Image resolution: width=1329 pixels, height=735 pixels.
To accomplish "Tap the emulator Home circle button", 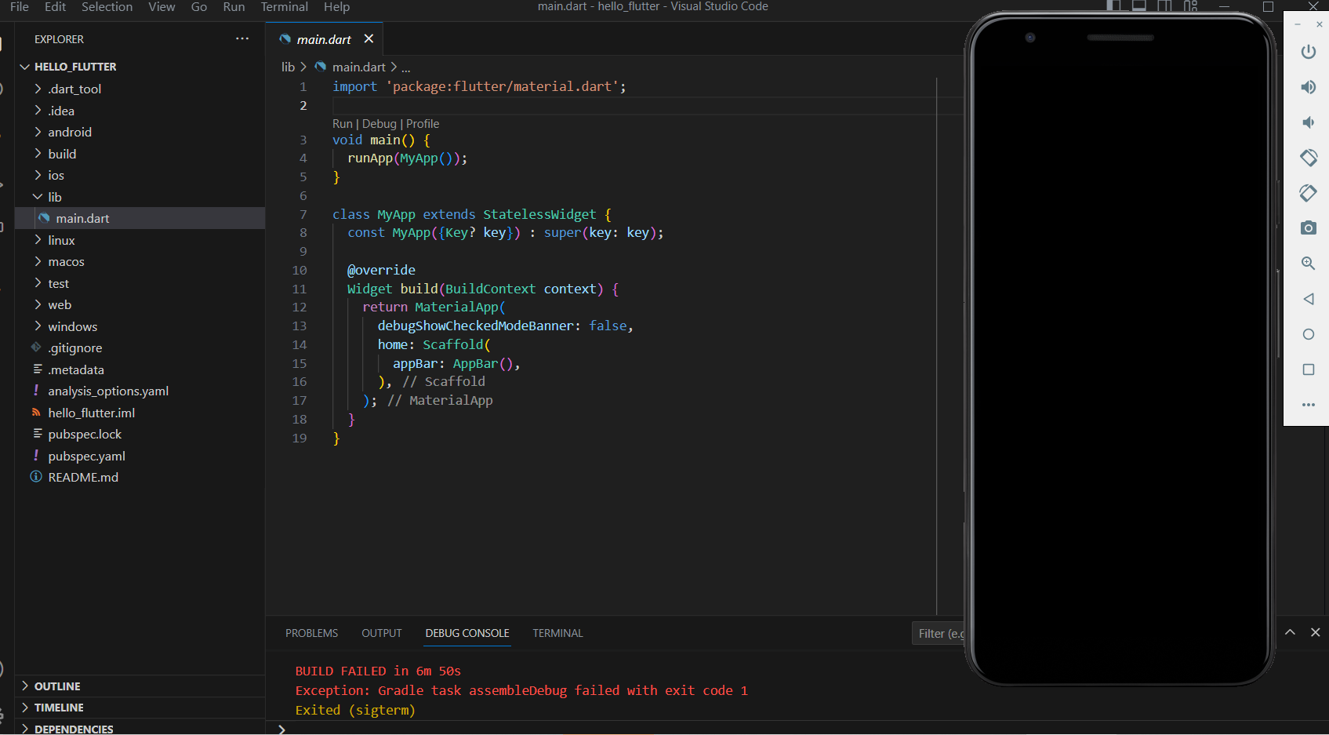I will pos(1308,334).
